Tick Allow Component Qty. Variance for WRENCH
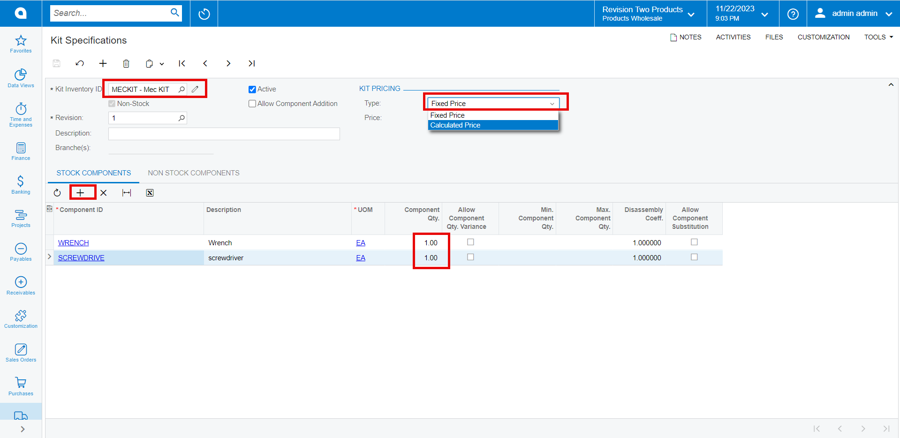 coord(470,242)
